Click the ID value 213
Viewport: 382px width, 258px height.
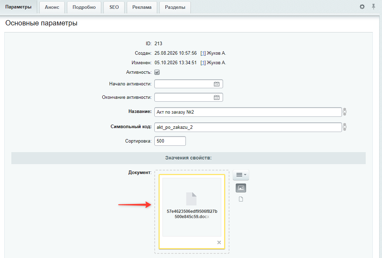[x=158, y=43]
